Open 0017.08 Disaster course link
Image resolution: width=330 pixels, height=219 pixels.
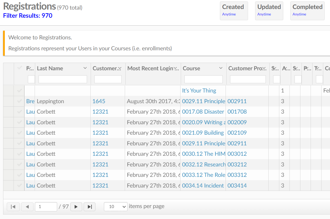click(203, 112)
